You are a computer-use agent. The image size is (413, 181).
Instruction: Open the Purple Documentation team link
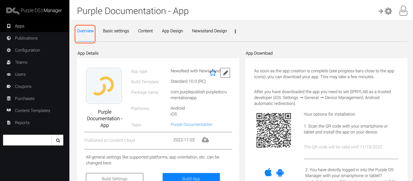(x=191, y=125)
